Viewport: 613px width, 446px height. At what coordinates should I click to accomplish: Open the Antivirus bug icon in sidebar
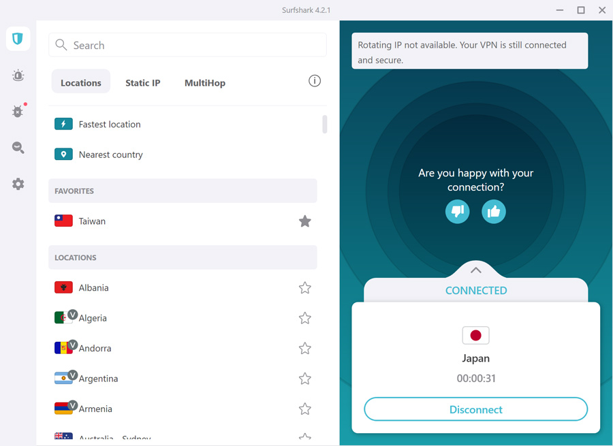click(18, 111)
